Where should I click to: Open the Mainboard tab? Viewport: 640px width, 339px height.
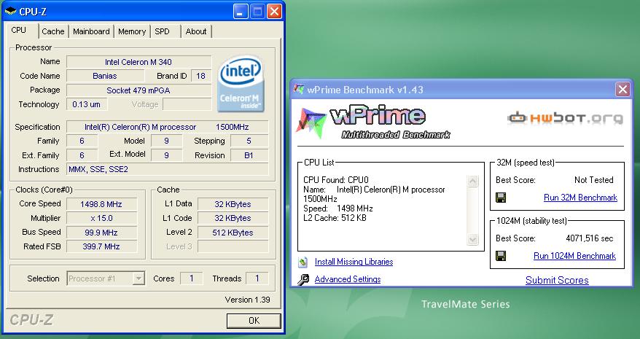click(91, 31)
